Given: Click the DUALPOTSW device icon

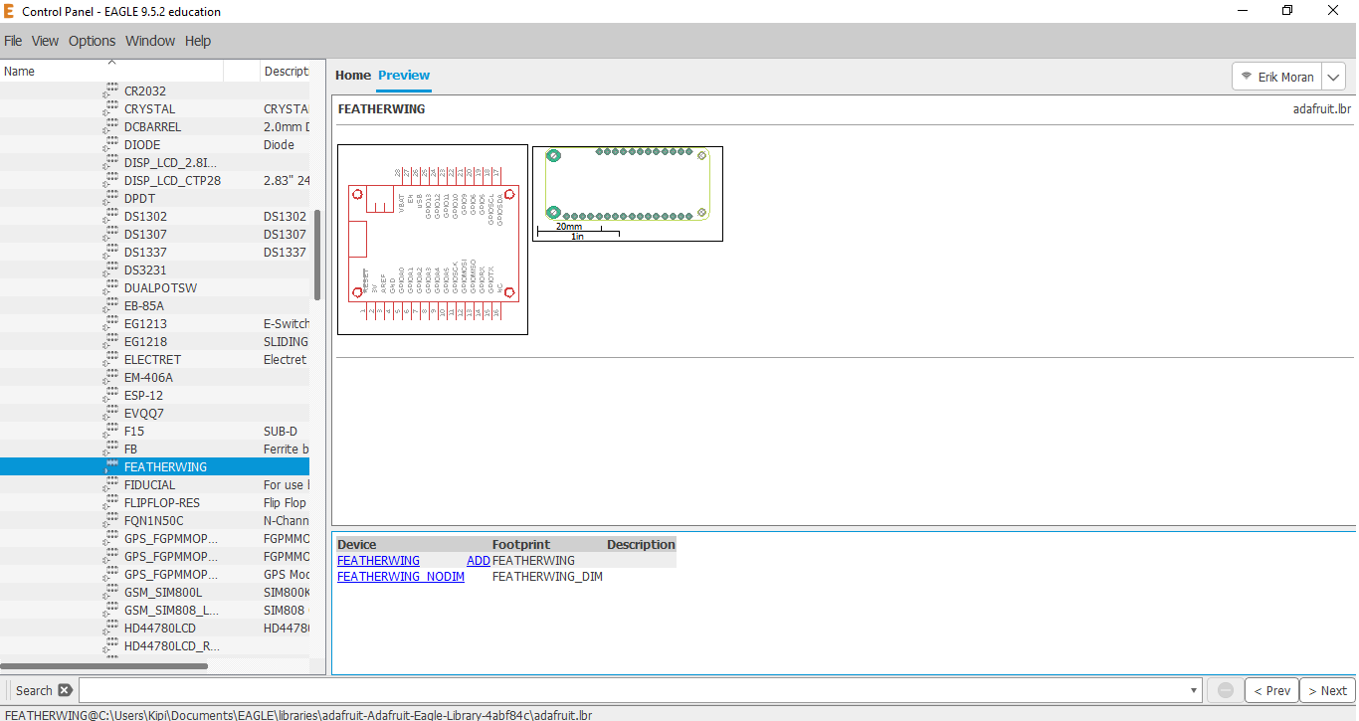Looking at the screenshot, I should click(x=110, y=287).
